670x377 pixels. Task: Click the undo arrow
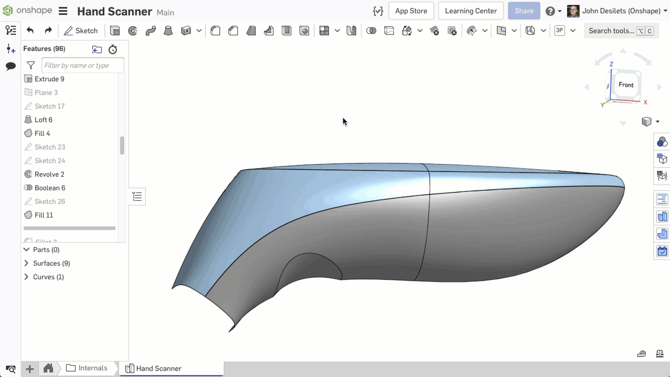(30, 31)
